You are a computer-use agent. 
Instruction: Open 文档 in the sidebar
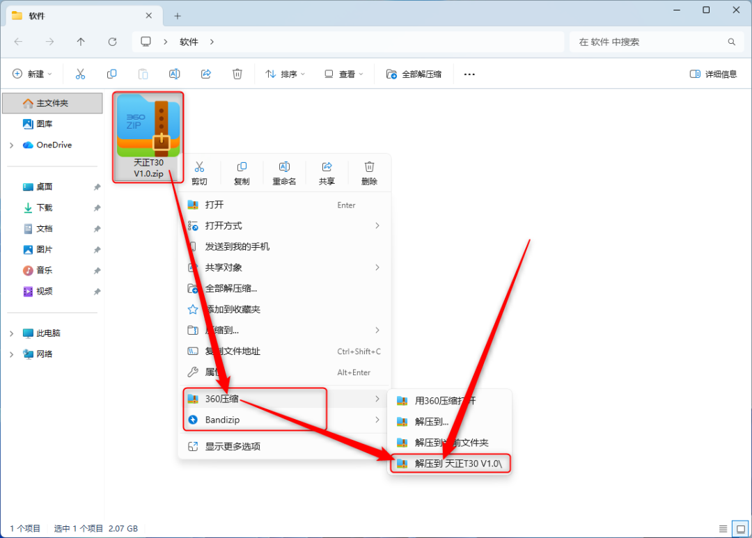pos(53,229)
